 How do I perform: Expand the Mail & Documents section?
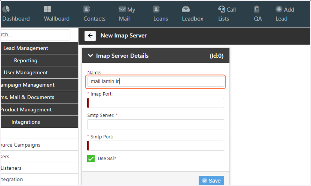pyautogui.click(x=39, y=97)
